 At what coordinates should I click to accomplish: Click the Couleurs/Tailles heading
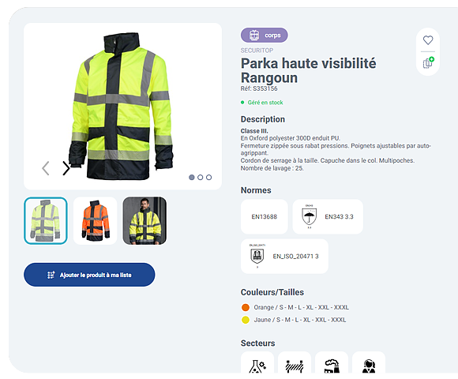coord(272,292)
